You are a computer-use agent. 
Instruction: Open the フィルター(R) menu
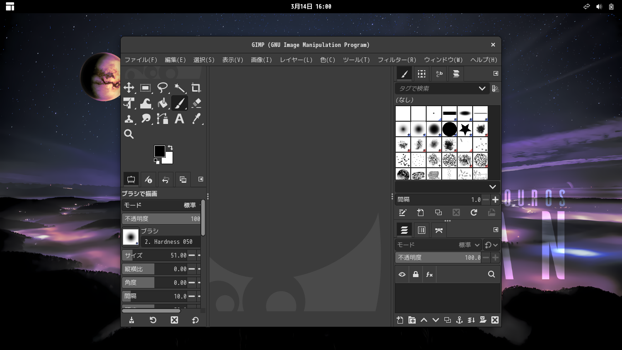[x=397, y=60]
